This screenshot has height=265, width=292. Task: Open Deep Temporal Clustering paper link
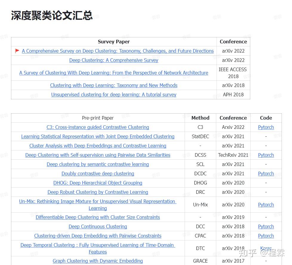tap(98, 249)
